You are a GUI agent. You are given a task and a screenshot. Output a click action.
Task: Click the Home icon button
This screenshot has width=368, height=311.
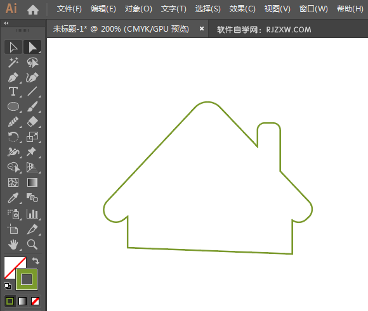(33, 10)
